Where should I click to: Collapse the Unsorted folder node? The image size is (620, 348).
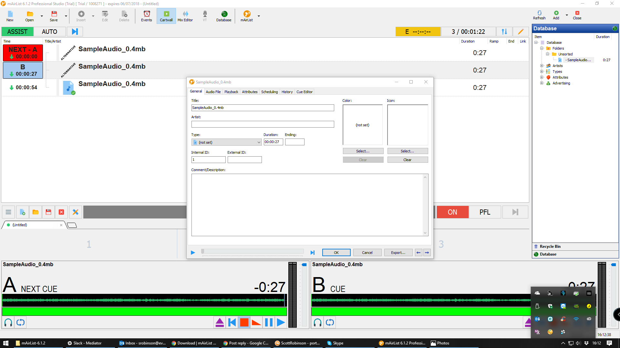click(547, 54)
